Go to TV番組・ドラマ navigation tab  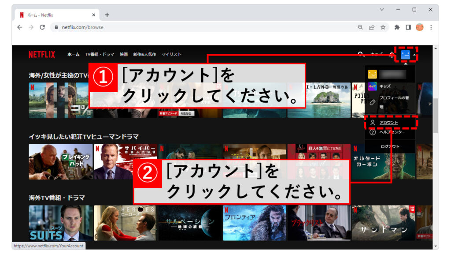point(100,55)
